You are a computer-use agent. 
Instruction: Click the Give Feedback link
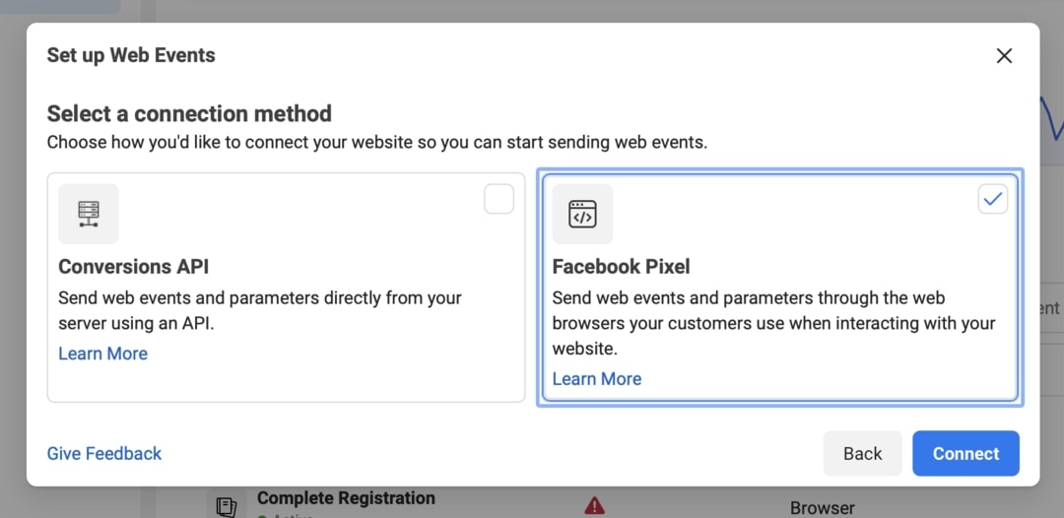104,454
